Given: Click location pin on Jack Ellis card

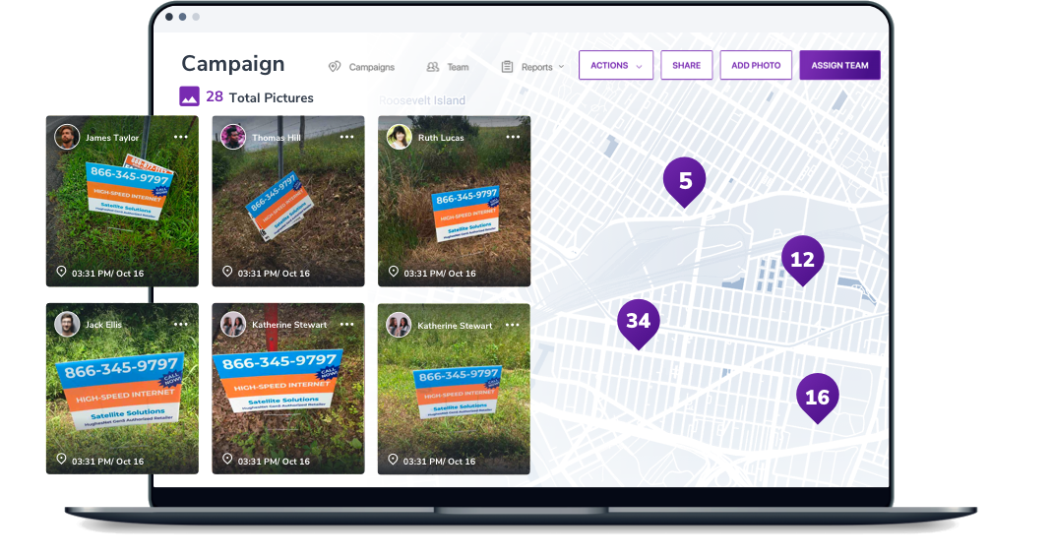Looking at the screenshot, I should coord(61,459).
